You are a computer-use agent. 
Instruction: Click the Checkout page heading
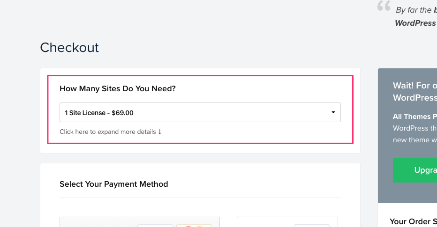pyautogui.click(x=69, y=47)
